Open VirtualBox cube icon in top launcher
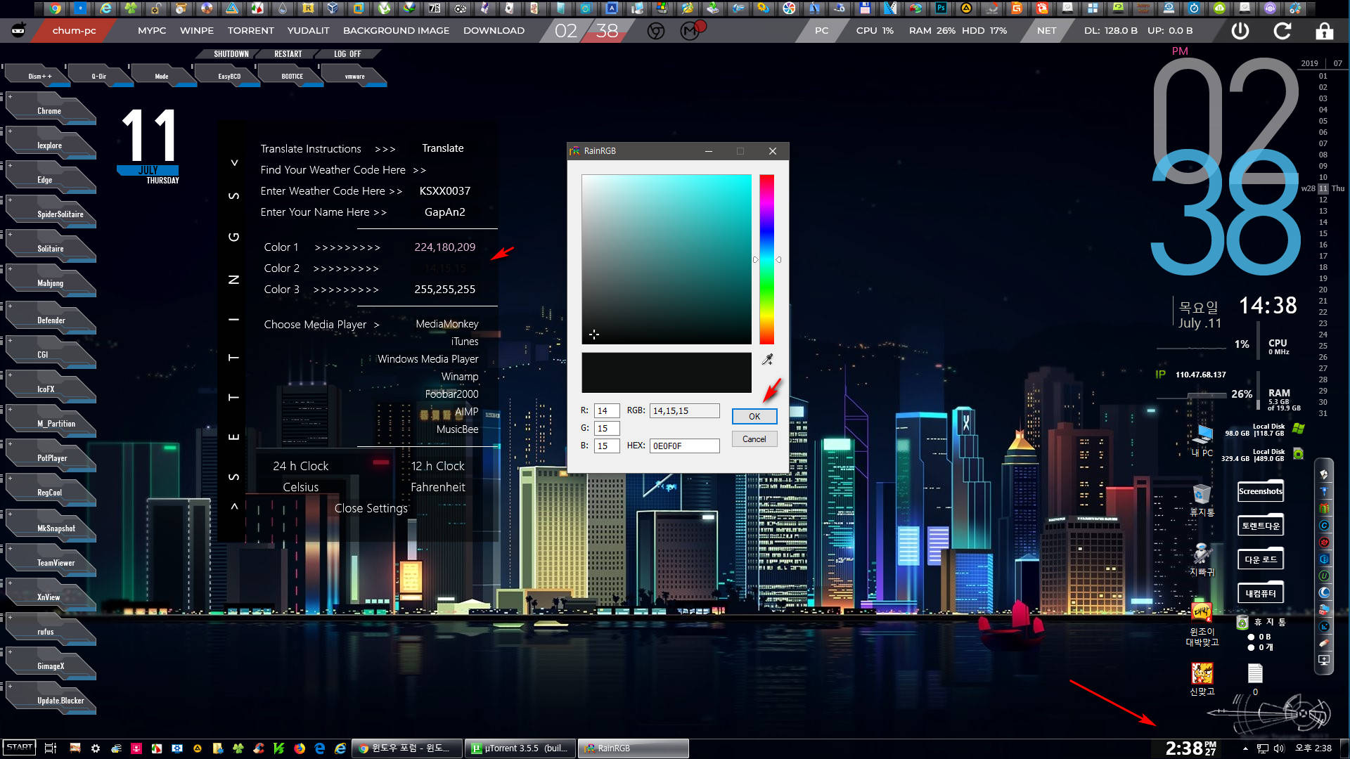Screen dimensions: 1350x759 [x=333, y=8]
